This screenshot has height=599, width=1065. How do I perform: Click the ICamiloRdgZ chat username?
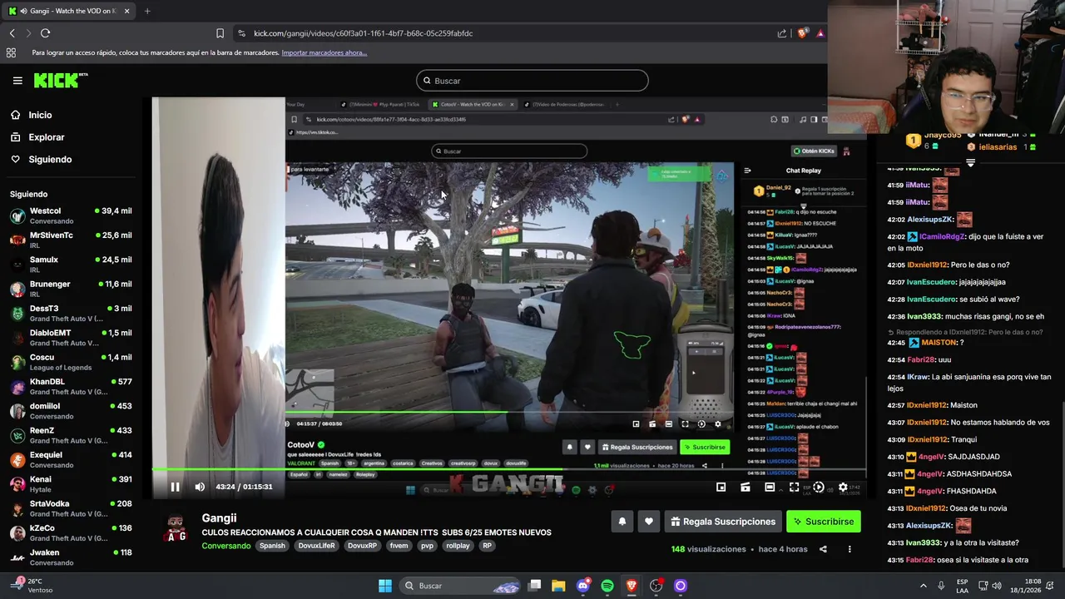[941, 236]
